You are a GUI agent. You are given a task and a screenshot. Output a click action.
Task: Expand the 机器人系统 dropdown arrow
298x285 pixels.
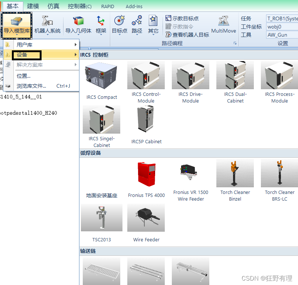48,35
